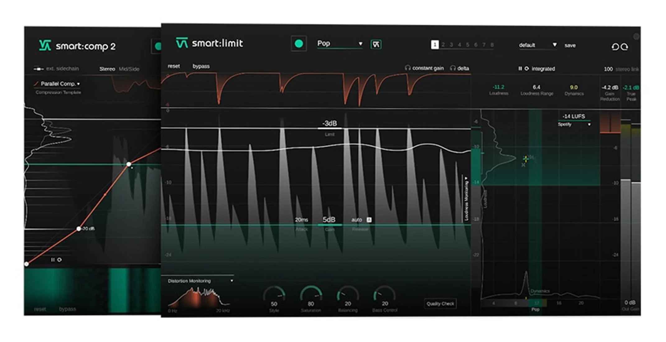Select state slot 8
This screenshot has width=666, height=342.
click(x=492, y=45)
